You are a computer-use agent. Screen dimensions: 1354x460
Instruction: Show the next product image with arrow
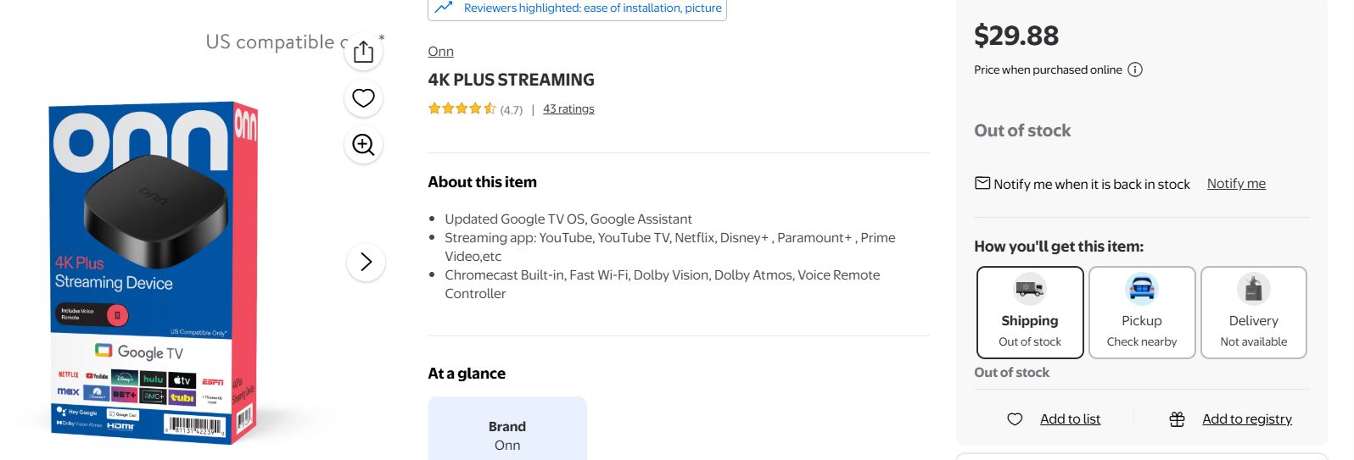[x=366, y=262]
